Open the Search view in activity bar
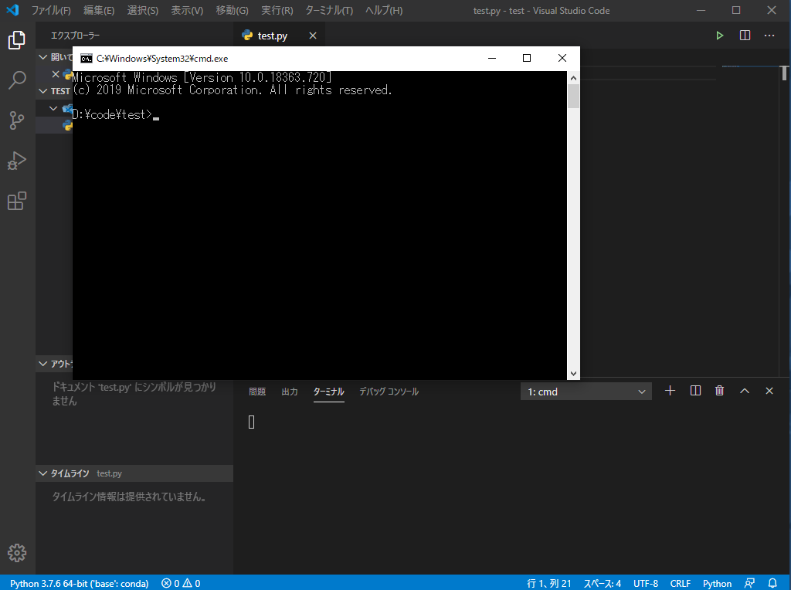The height and width of the screenshot is (590, 791). pos(17,80)
